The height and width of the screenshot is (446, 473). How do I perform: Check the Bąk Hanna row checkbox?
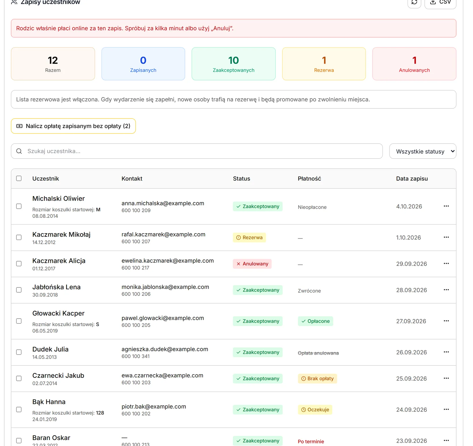click(19, 409)
